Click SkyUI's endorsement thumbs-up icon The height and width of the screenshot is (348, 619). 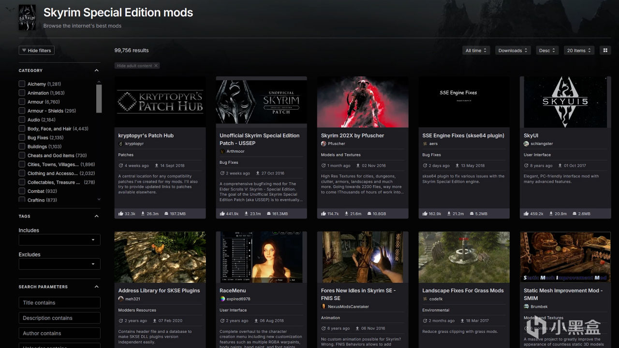coord(526,213)
